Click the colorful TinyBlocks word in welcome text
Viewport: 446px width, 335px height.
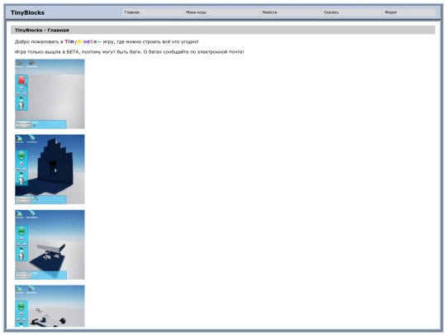pos(81,41)
